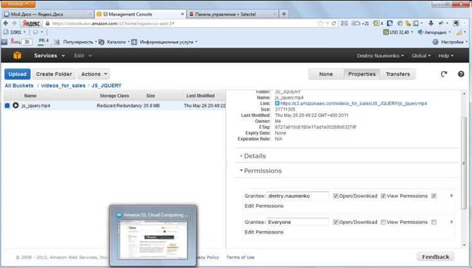Click the Яндекс logo beside the address bar
The height and width of the screenshot is (268, 472).
[x=31, y=23]
